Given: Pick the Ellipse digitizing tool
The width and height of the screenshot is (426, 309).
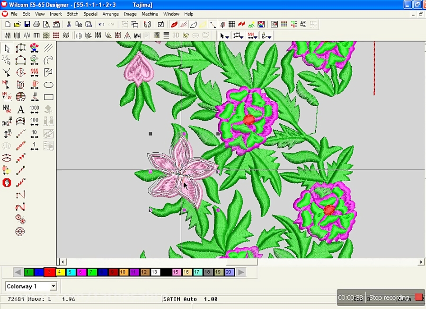Looking at the screenshot, I should (49, 84).
